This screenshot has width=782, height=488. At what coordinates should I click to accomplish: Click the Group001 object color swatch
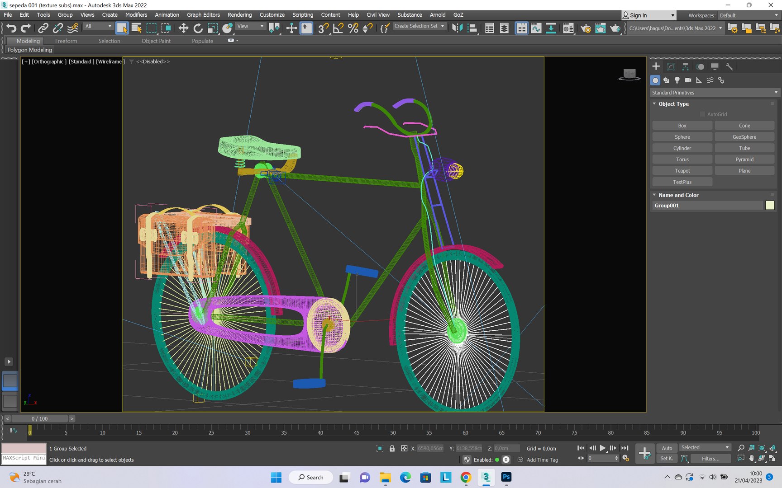click(770, 206)
